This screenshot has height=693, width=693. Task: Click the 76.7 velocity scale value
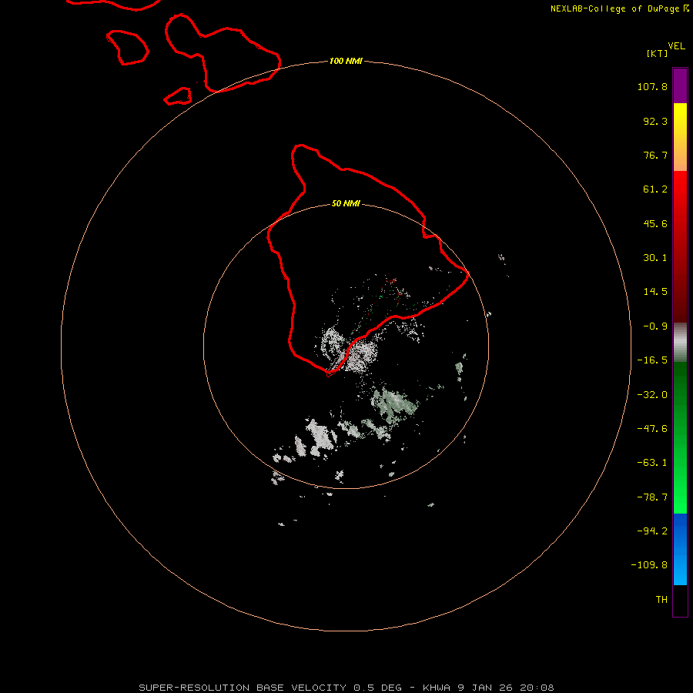(x=655, y=155)
